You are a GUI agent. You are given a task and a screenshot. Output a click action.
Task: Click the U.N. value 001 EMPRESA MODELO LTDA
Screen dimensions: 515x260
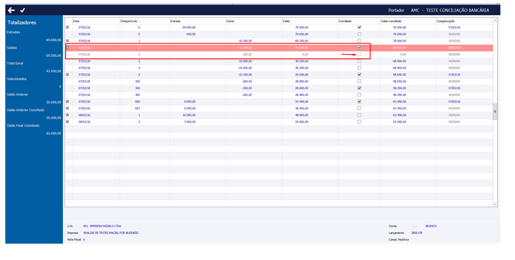[102, 226]
